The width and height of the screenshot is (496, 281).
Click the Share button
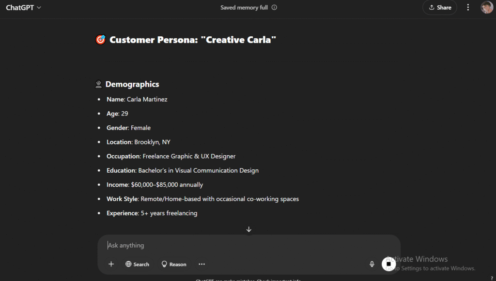tap(440, 8)
